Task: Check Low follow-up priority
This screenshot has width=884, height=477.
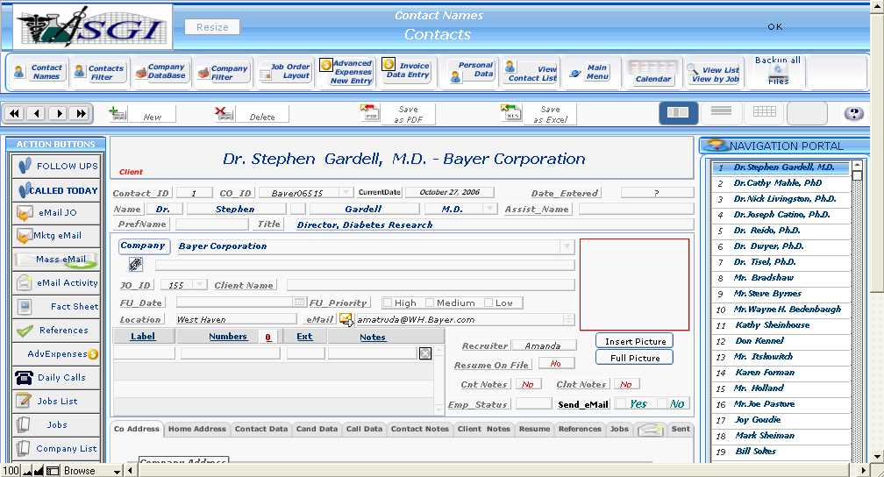Action: [x=488, y=303]
